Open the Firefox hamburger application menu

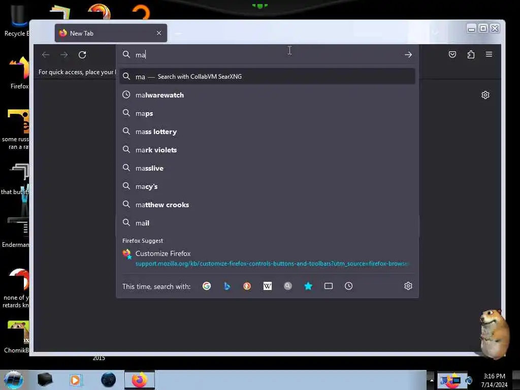489,54
